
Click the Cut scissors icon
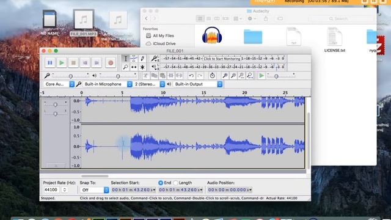(x=146, y=76)
